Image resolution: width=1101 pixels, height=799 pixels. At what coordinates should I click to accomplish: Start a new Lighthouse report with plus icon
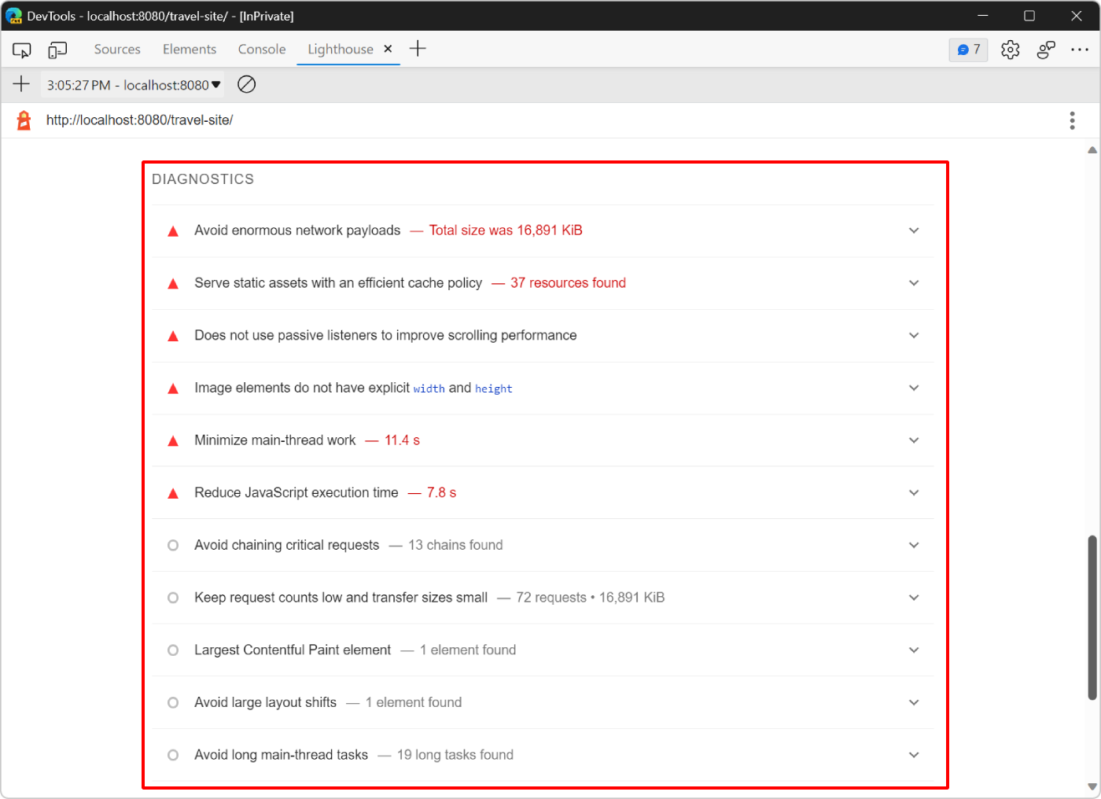(x=21, y=84)
